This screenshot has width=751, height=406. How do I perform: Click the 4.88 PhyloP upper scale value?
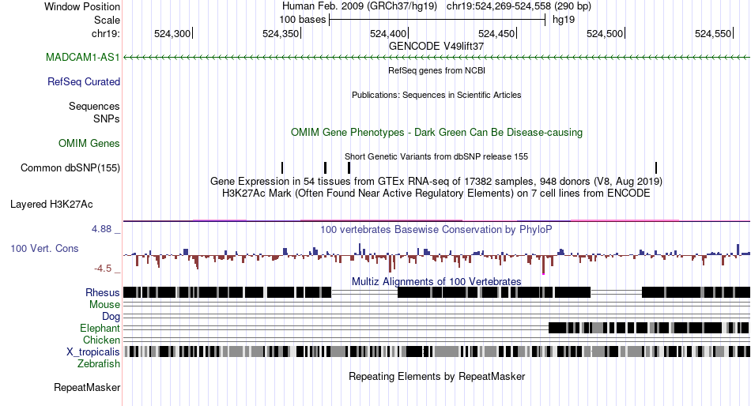(101, 229)
